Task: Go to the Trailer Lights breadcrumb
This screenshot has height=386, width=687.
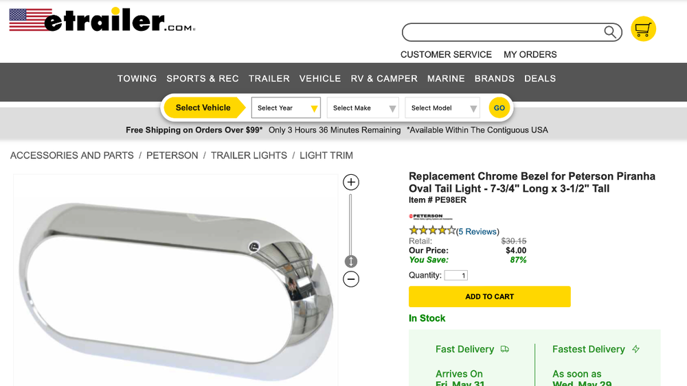Action: pyautogui.click(x=249, y=156)
